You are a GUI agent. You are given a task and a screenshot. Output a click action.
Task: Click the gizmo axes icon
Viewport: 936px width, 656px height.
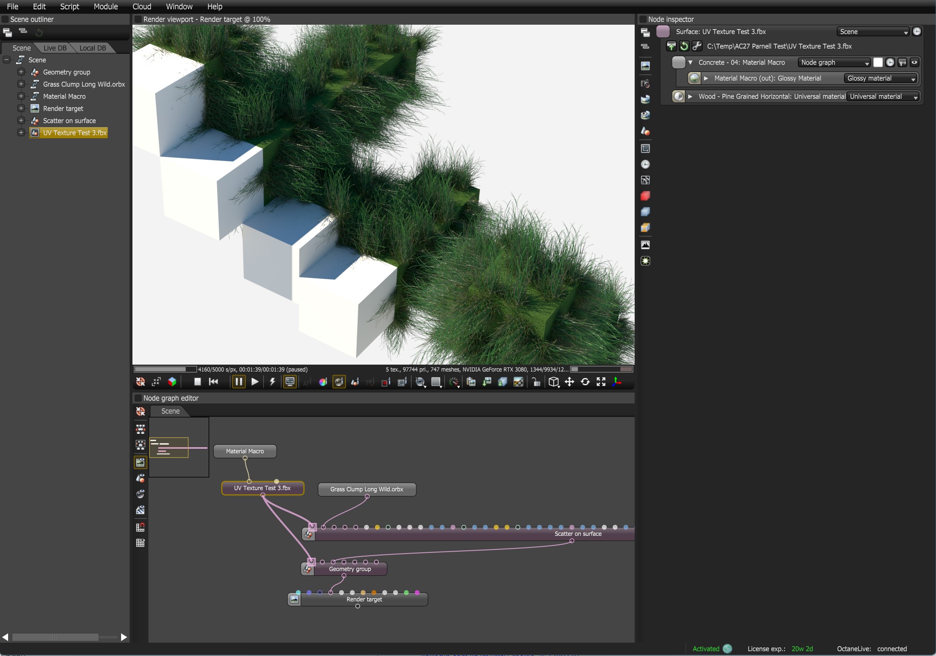pyautogui.click(x=617, y=382)
